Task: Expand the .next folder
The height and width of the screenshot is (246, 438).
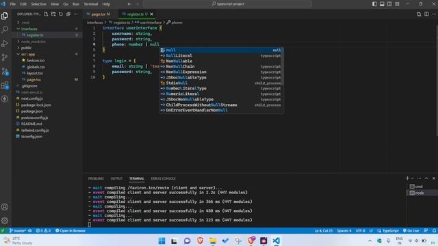Action: [47, 23]
